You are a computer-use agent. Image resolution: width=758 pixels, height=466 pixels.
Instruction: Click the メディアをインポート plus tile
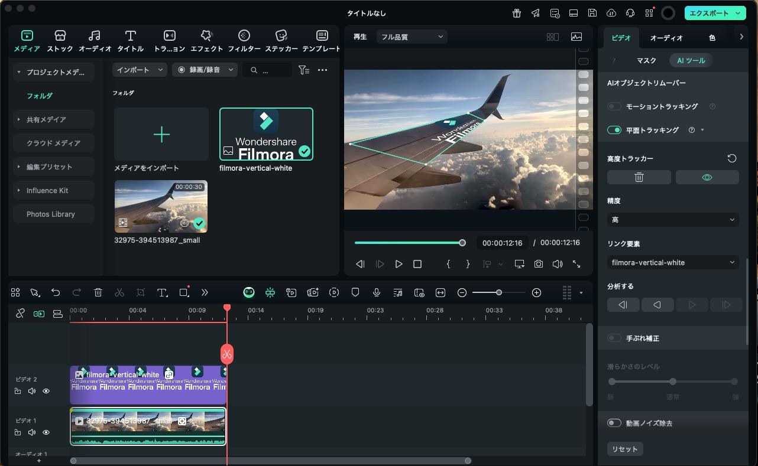(161, 134)
